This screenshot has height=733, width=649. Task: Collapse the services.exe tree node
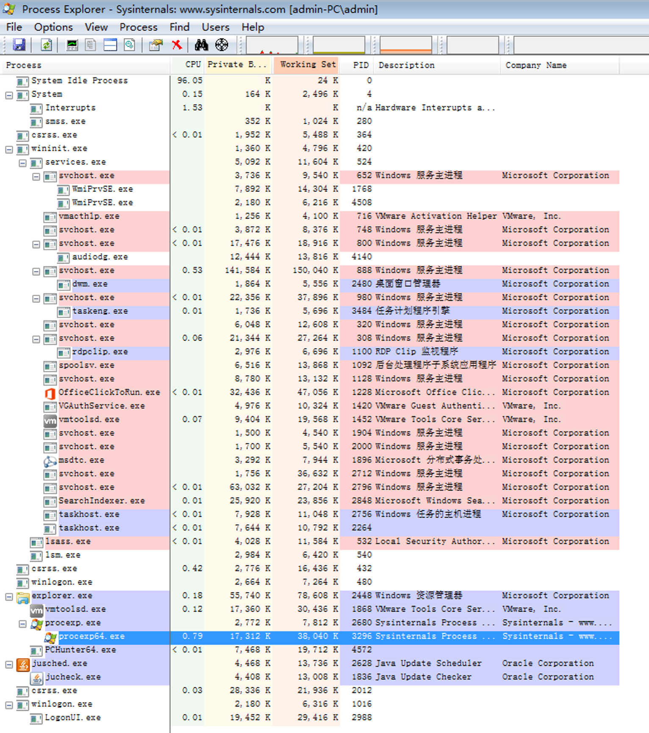click(22, 163)
